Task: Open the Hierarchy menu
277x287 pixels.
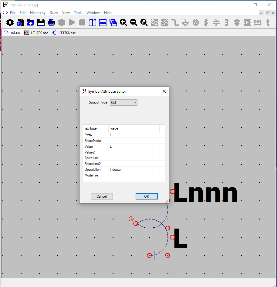Action: click(x=38, y=13)
